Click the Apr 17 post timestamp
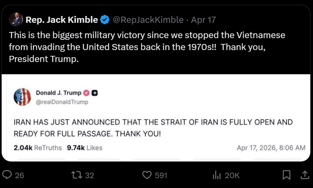313x188 pixels. click(203, 20)
